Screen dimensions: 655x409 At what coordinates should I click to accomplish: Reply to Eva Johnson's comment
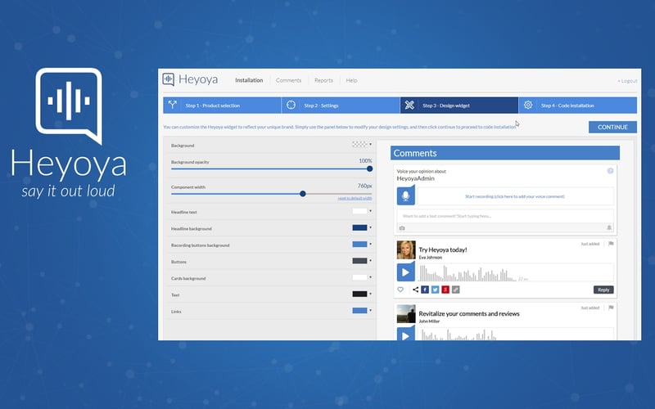[603, 290]
